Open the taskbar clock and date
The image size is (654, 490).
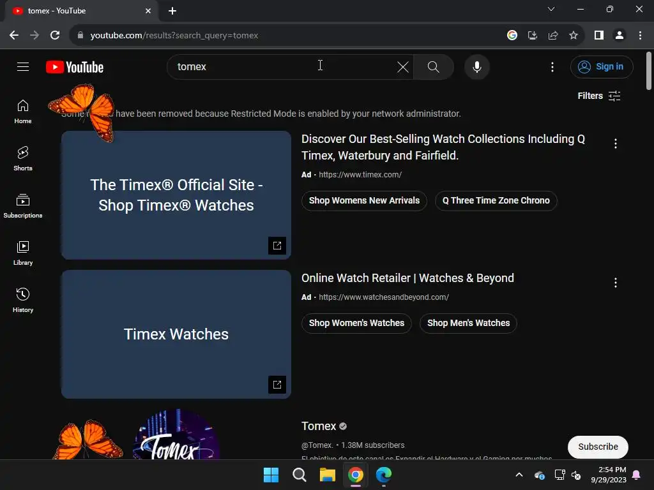tap(609, 475)
